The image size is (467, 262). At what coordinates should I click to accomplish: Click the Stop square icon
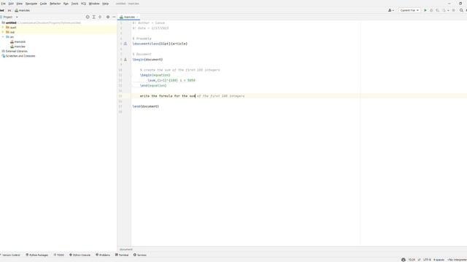pyautogui.click(x=454, y=10)
